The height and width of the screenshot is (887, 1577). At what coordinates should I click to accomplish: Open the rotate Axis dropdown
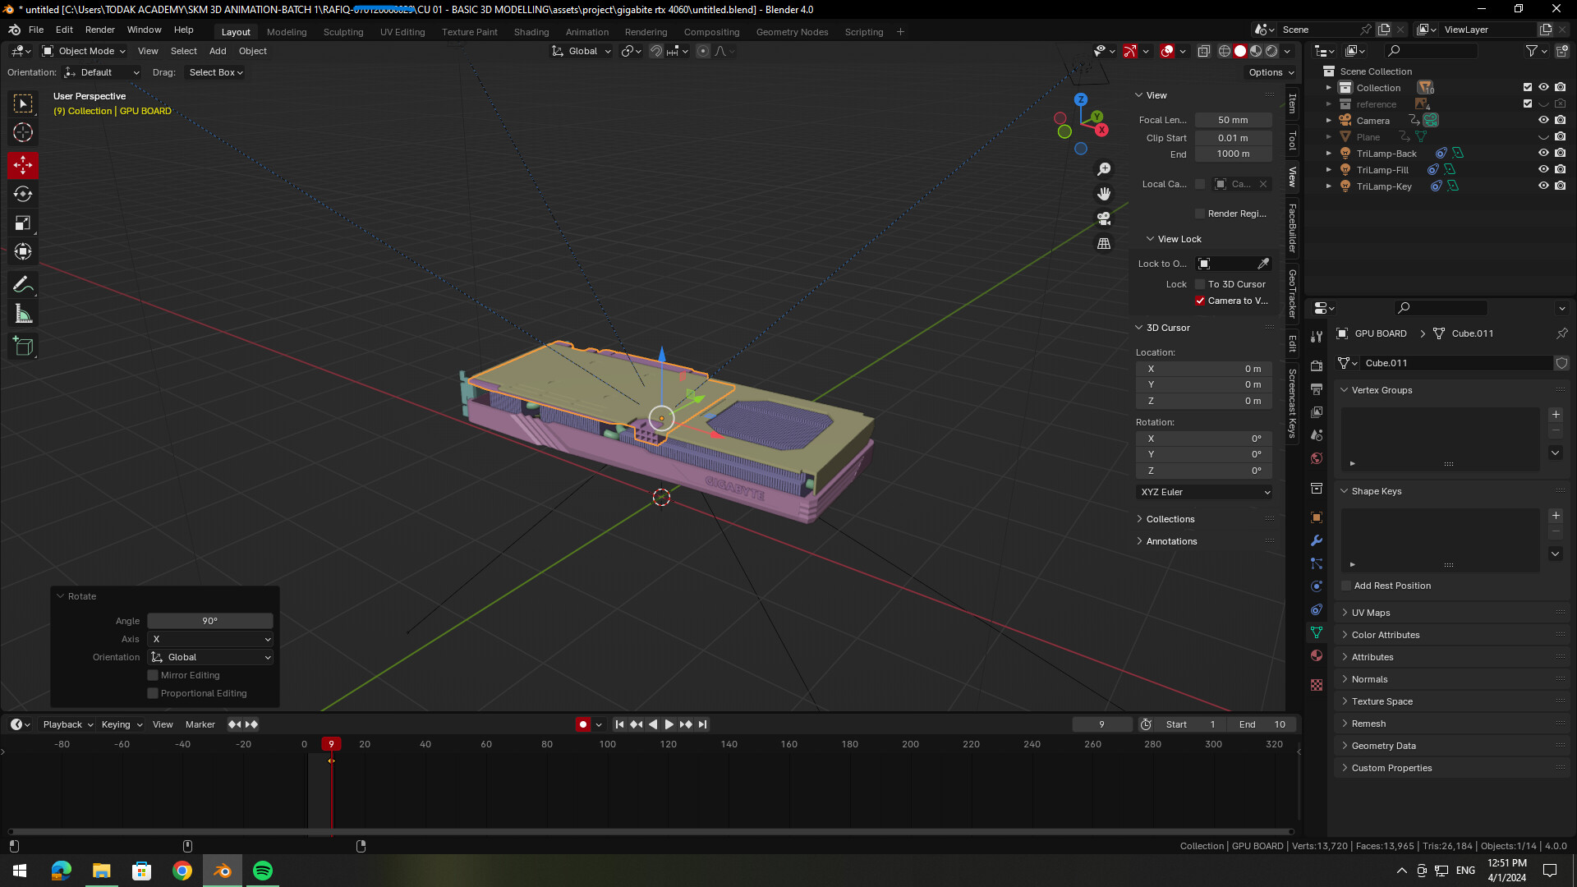coord(210,639)
